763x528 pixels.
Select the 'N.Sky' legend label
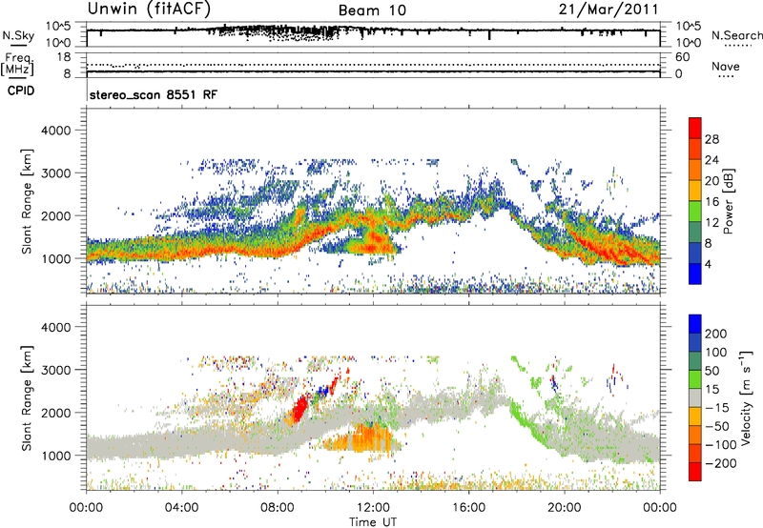(x=18, y=35)
